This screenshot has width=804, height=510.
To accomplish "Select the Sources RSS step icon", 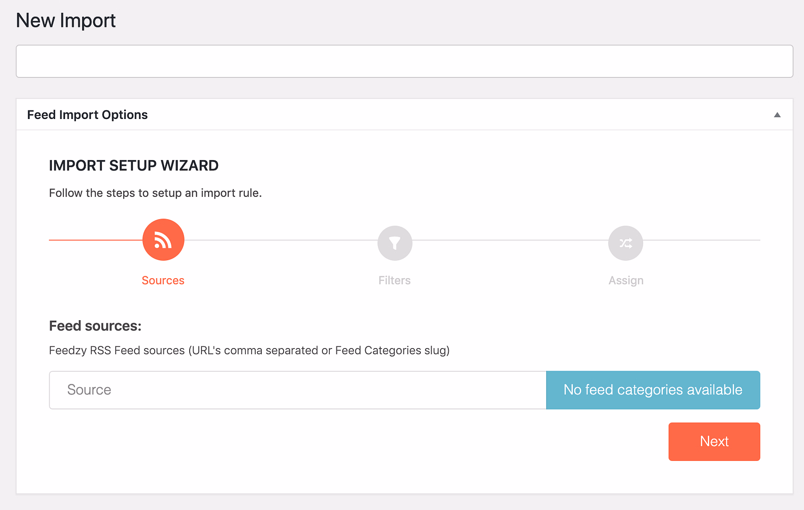I will (x=163, y=239).
